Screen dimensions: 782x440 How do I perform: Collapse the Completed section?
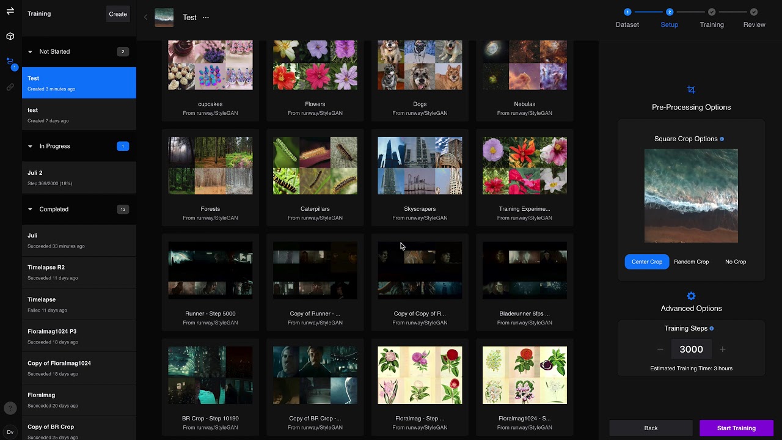coord(30,210)
